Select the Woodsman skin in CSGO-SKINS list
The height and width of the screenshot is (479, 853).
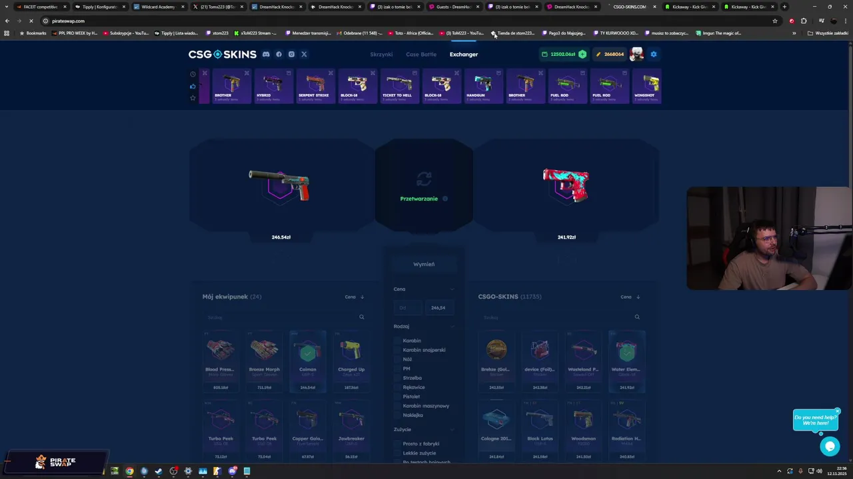click(583, 430)
